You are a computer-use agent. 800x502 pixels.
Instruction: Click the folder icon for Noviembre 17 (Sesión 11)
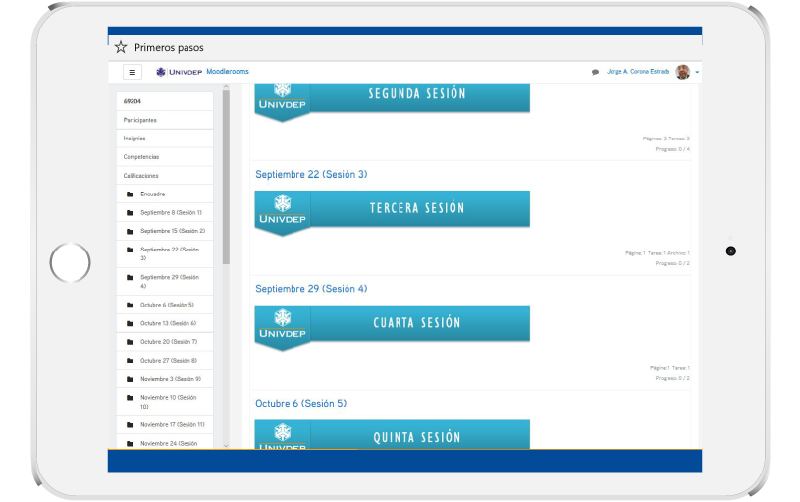[131, 425]
